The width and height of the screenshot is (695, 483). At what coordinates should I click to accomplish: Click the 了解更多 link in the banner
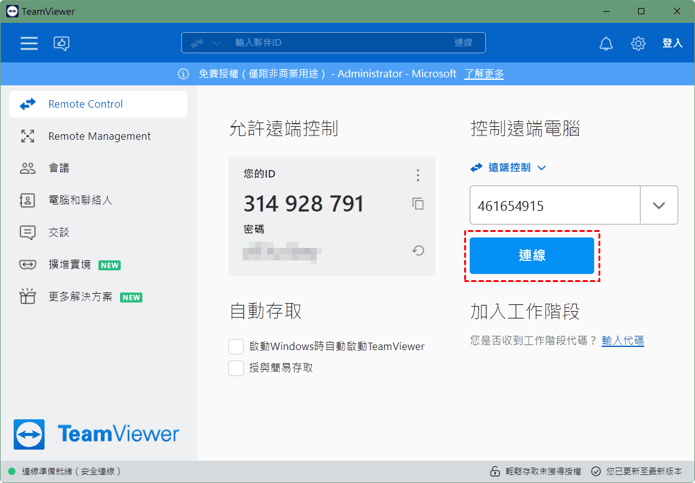484,74
